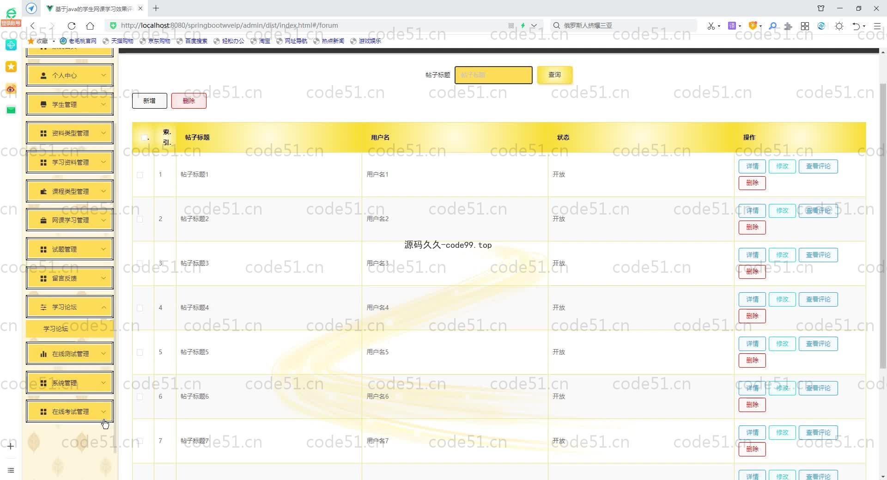Image resolution: width=887 pixels, height=480 pixels.
Task: Open the 课程类型管理 sidebar menu
Action: point(70,191)
